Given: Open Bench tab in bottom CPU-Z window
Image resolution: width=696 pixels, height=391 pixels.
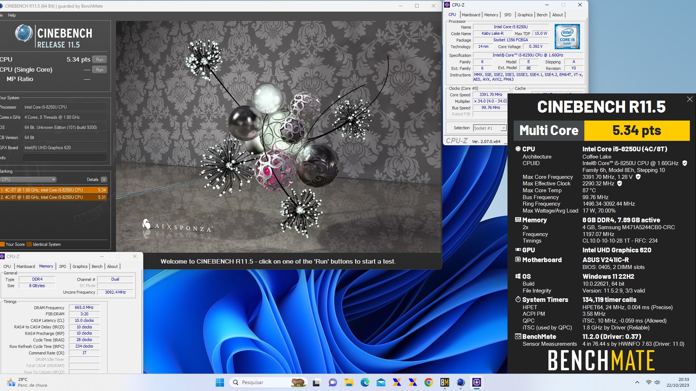Looking at the screenshot, I should (x=97, y=266).
